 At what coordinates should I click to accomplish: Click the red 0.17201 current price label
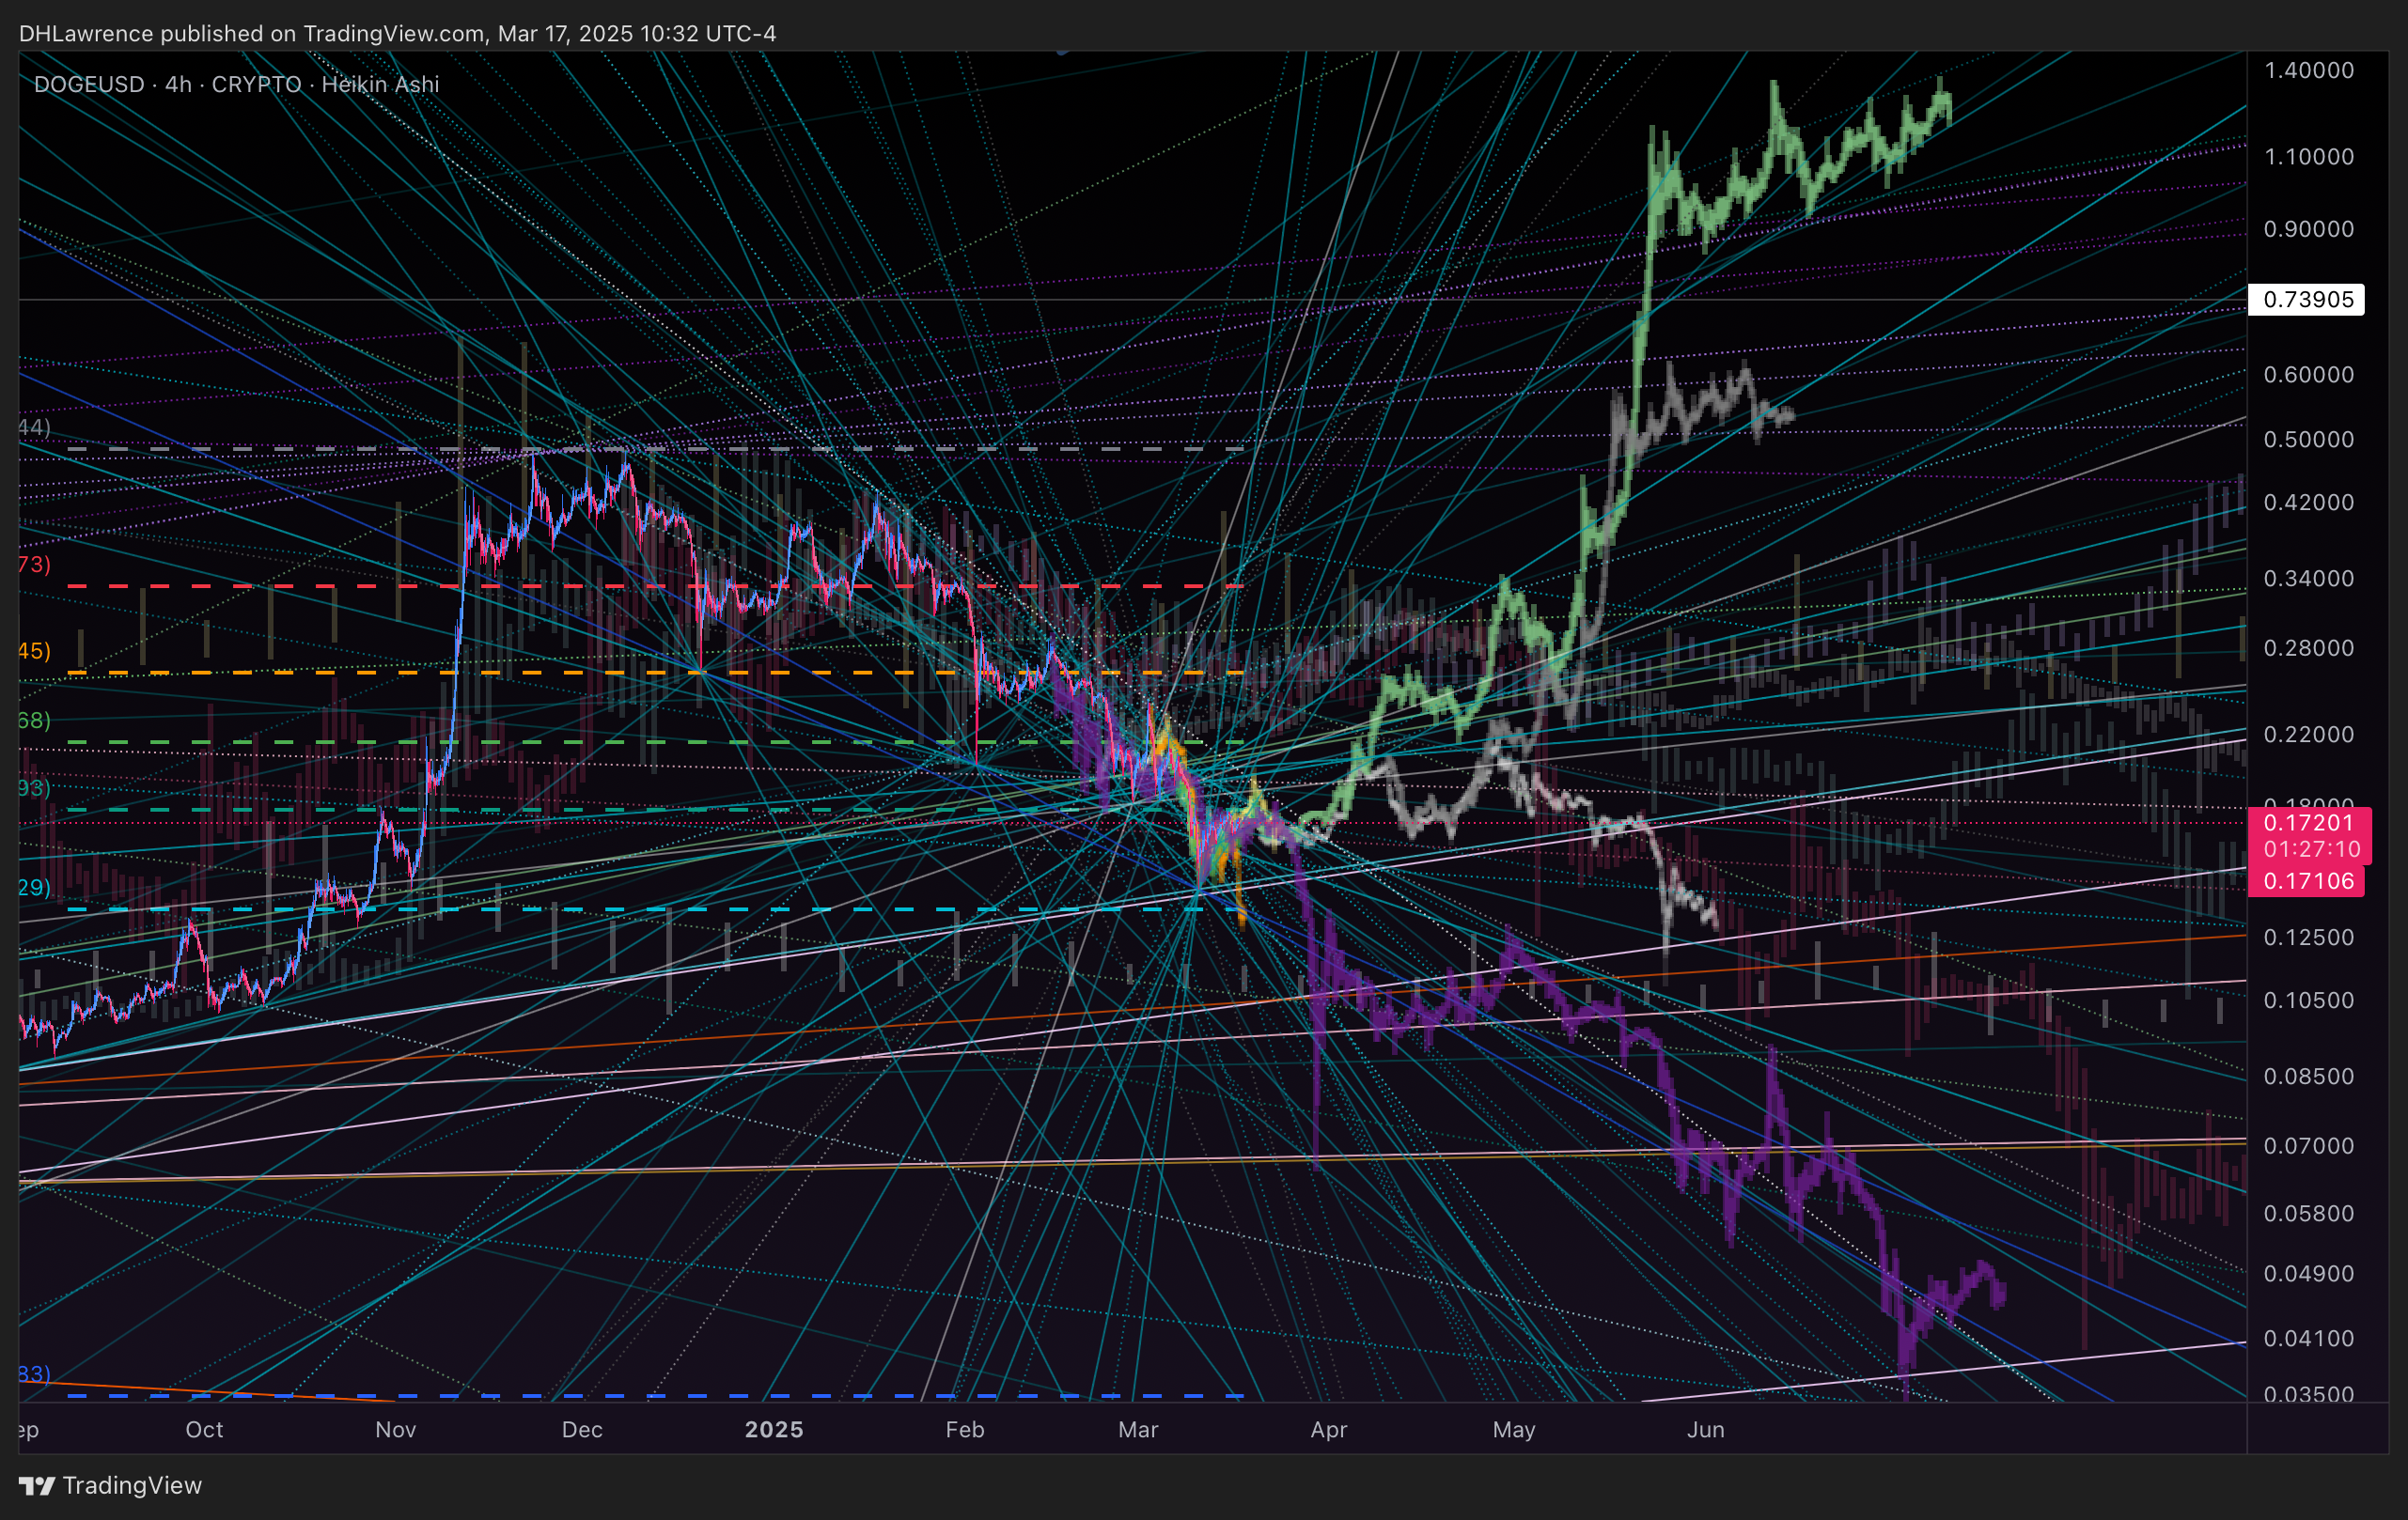point(2308,822)
